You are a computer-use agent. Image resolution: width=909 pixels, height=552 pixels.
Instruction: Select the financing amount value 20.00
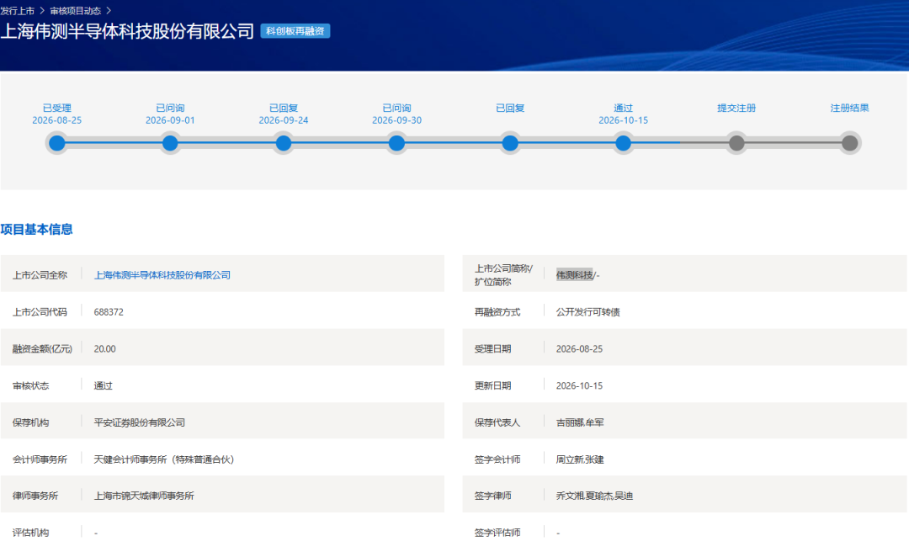(105, 349)
